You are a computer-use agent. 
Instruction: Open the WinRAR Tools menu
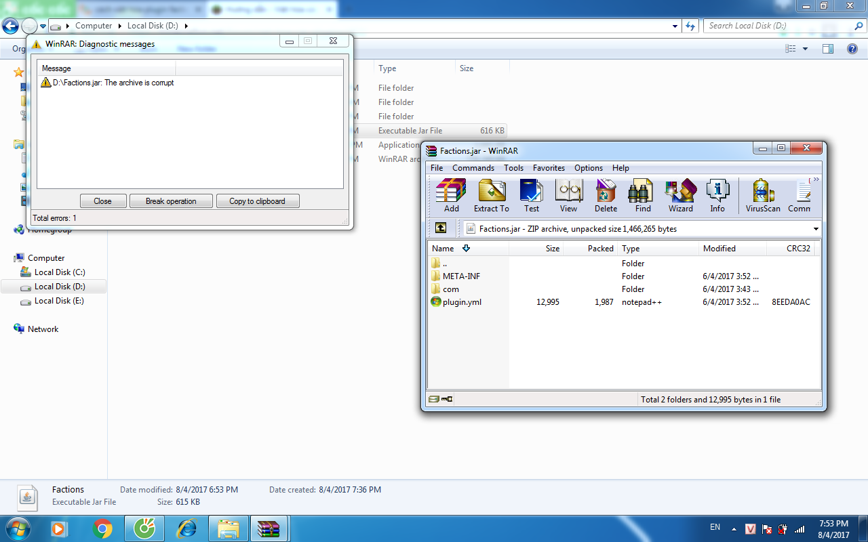[x=513, y=168]
